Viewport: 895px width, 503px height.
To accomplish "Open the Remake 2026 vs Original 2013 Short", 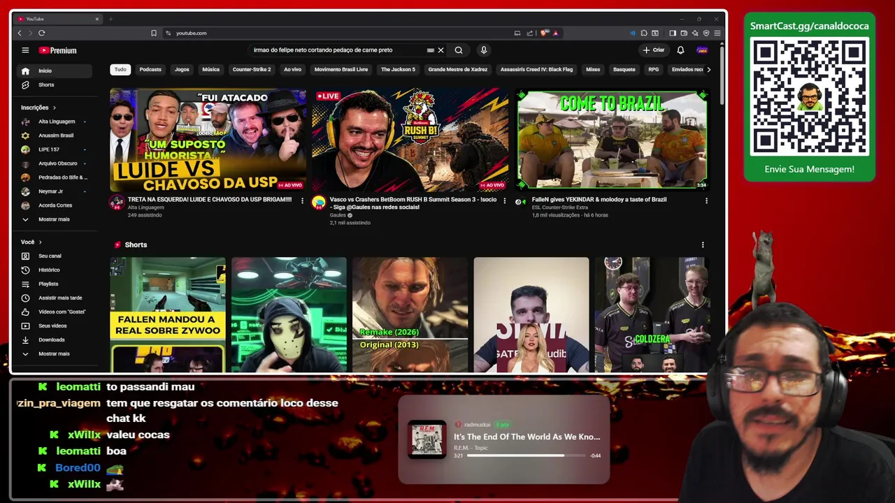I will coord(410,314).
